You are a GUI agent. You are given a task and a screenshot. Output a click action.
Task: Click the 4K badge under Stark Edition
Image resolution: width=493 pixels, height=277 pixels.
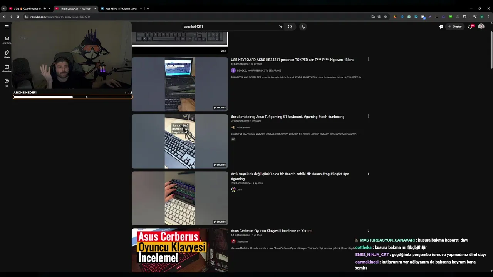point(233,139)
